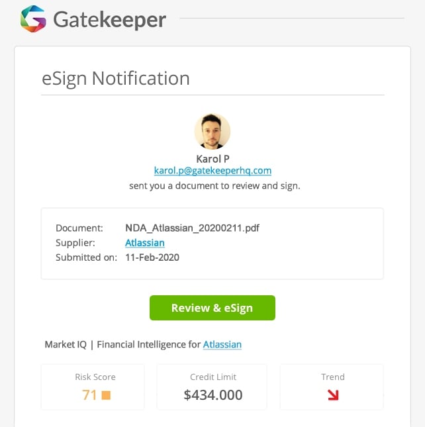Click the submitted date 11-Feb-2020
The width and height of the screenshot is (425, 427).
(152, 258)
